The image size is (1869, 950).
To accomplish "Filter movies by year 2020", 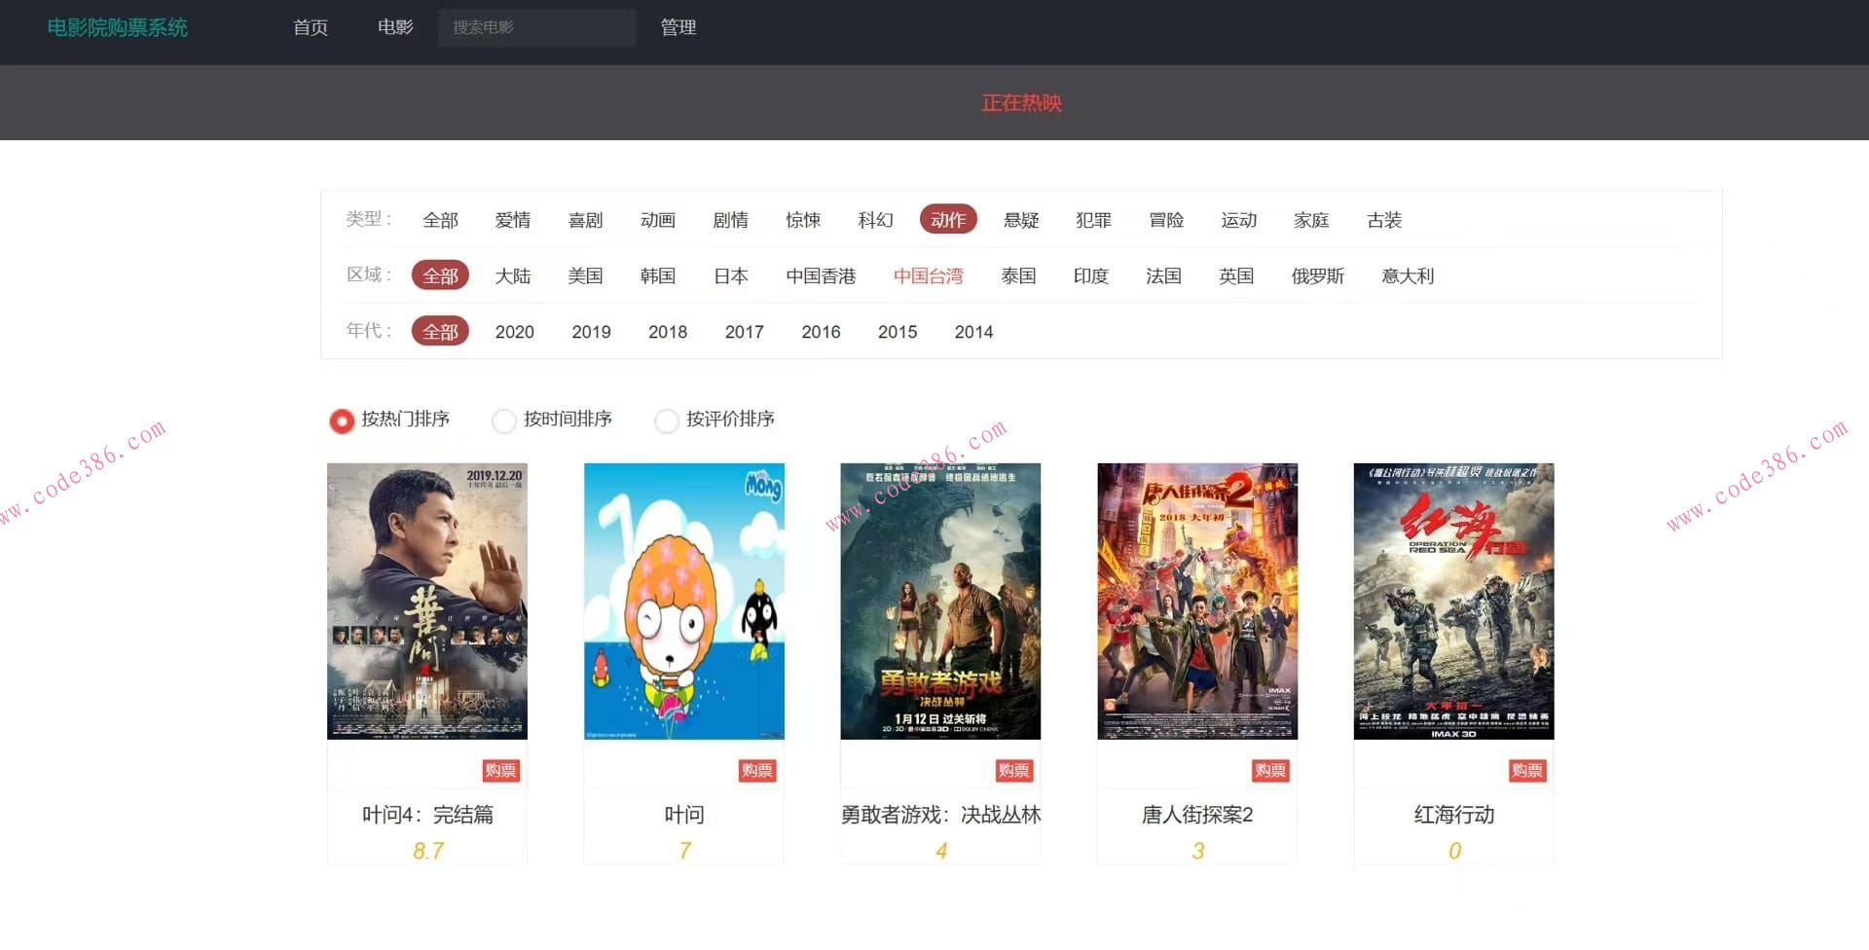I will click(x=514, y=331).
